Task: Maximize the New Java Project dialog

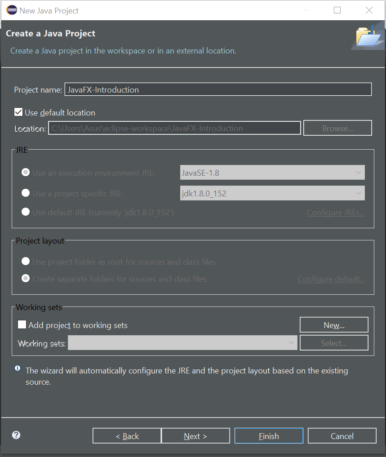Action: tap(337, 10)
